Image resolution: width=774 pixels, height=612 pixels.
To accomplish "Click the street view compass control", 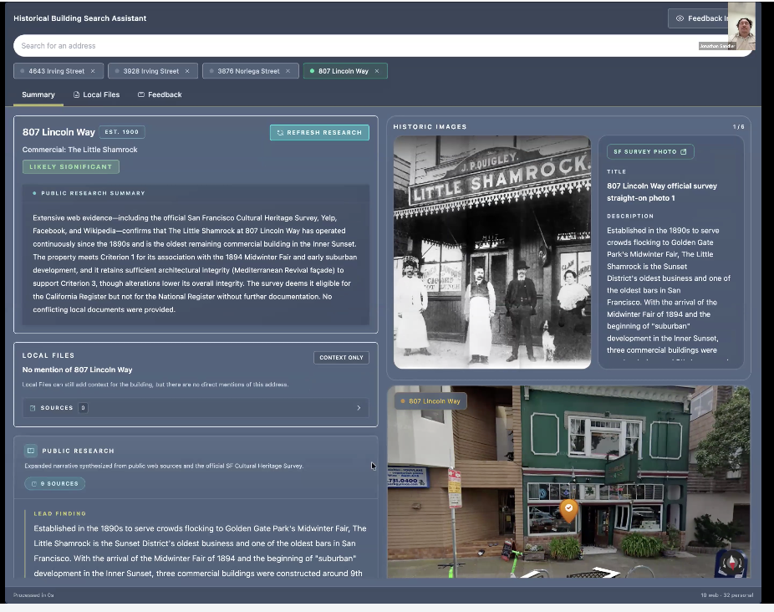I will click(x=731, y=564).
